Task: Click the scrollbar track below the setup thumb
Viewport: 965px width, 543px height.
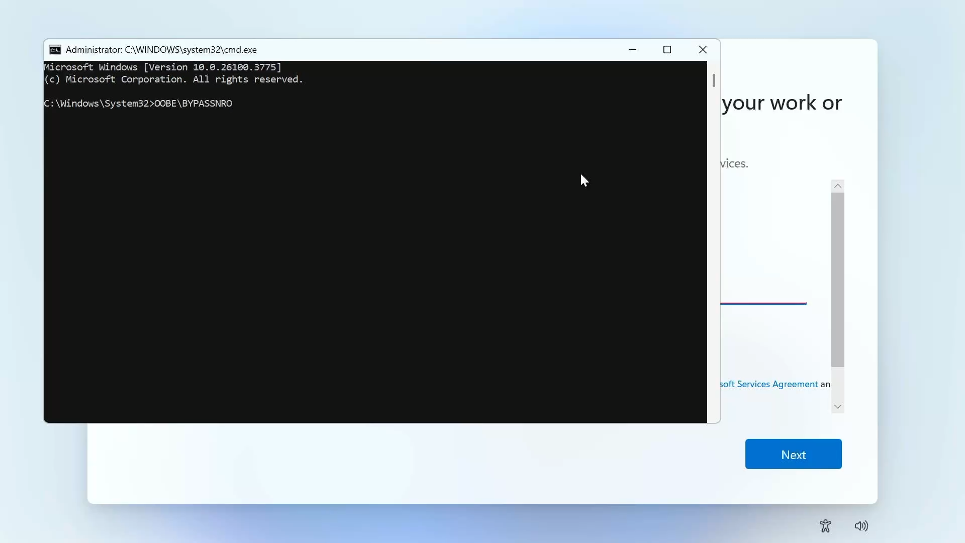Action: click(837, 383)
